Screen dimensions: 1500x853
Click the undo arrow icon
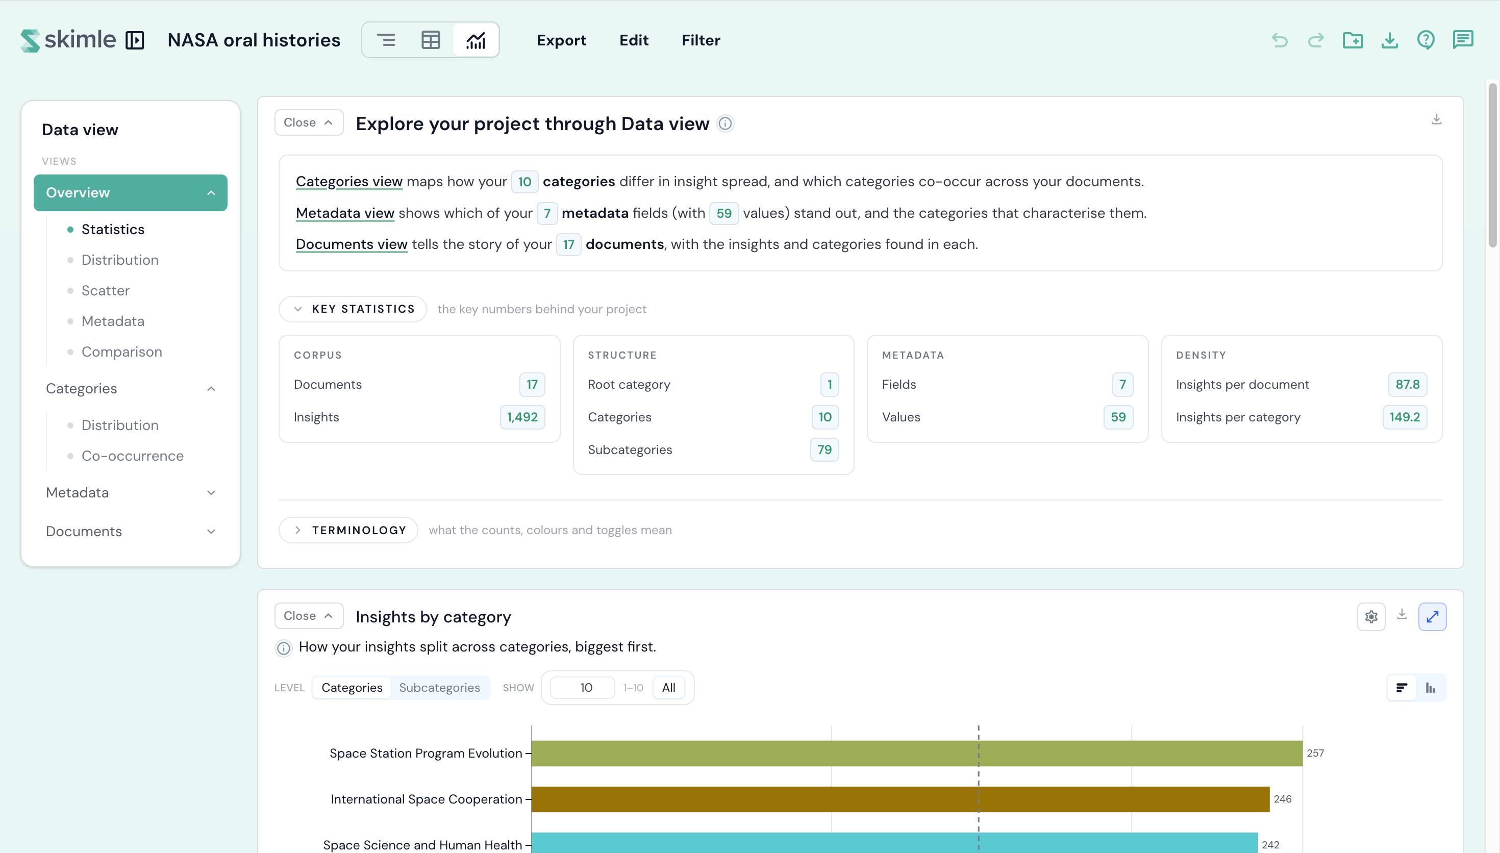(1279, 40)
